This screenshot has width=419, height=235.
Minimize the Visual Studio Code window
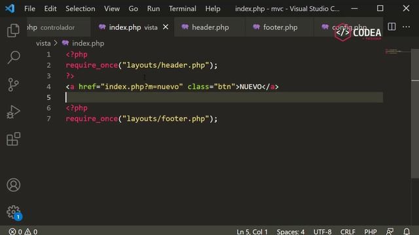tap(354, 8)
